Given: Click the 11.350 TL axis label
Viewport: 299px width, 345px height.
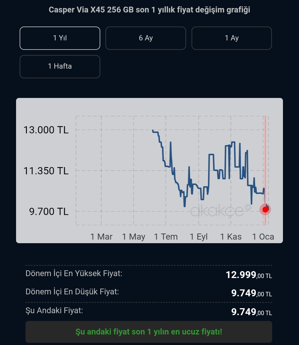Looking at the screenshot, I should click(46, 171).
